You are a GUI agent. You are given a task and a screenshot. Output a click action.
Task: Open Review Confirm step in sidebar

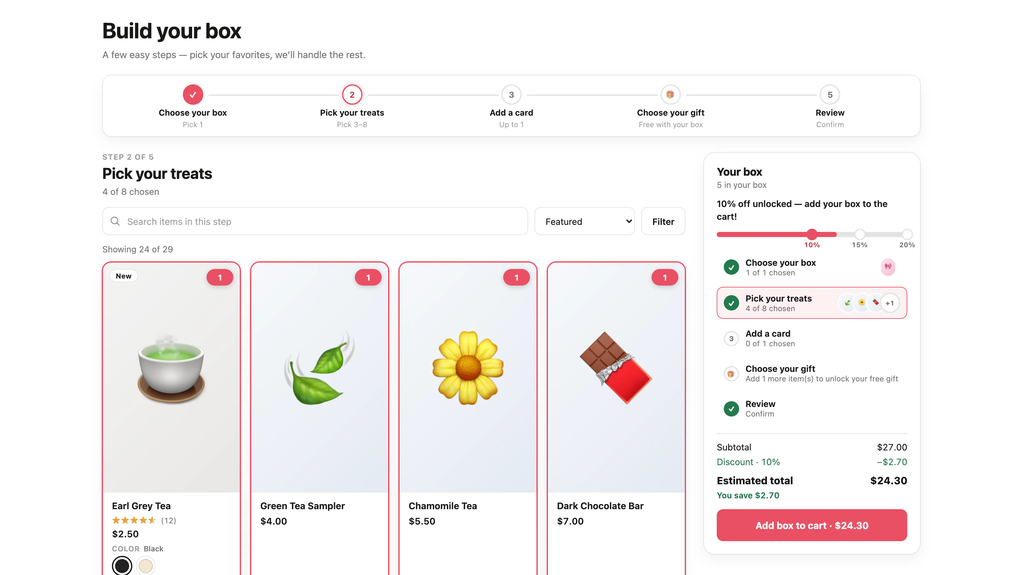(811, 408)
